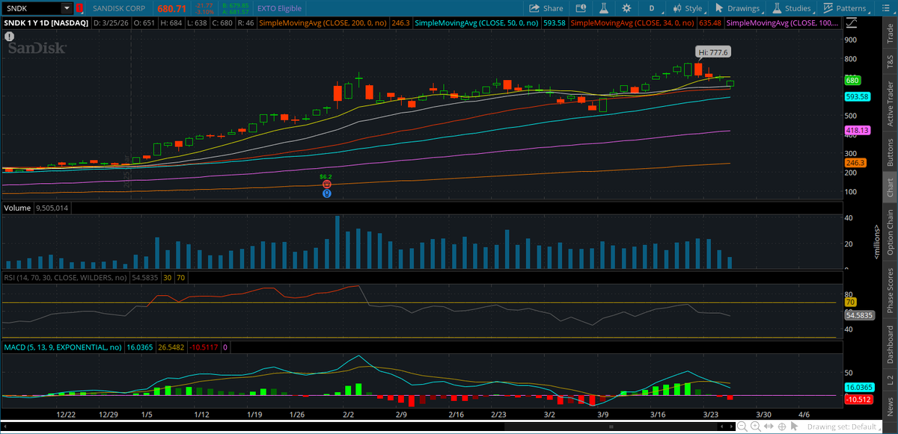
Task: Click the 680 green price bubble
Action: (852, 80)
